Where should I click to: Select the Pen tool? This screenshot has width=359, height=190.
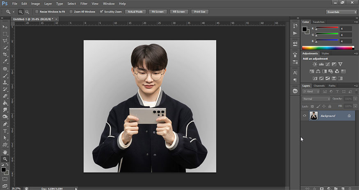(x=5, y=124)
